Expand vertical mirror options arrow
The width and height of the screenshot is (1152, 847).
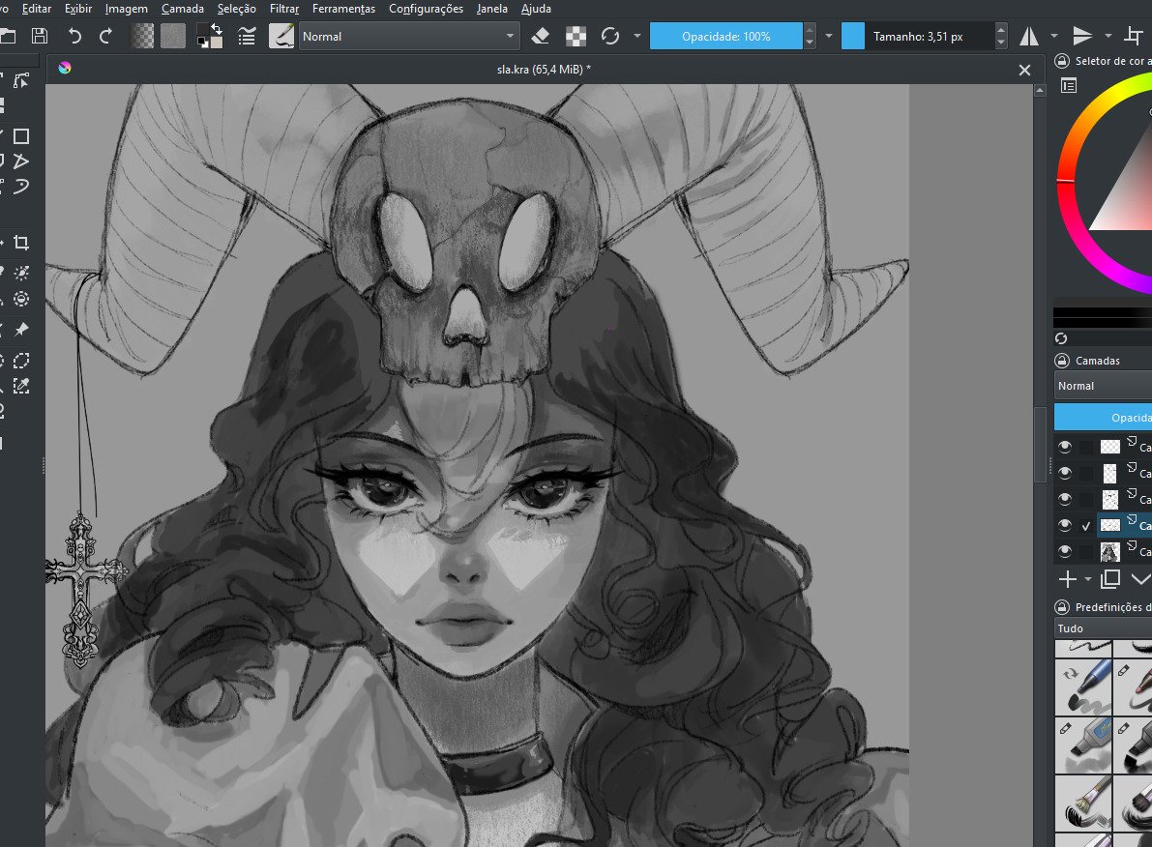point(1108,36)
